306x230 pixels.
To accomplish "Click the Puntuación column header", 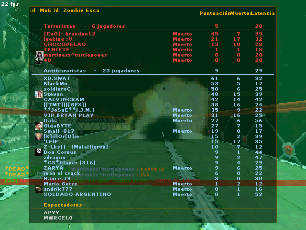I will tap(215, 13).
